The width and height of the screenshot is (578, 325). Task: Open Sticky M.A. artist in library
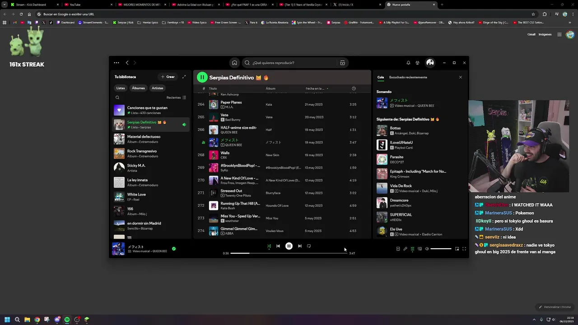coord(151,168)
